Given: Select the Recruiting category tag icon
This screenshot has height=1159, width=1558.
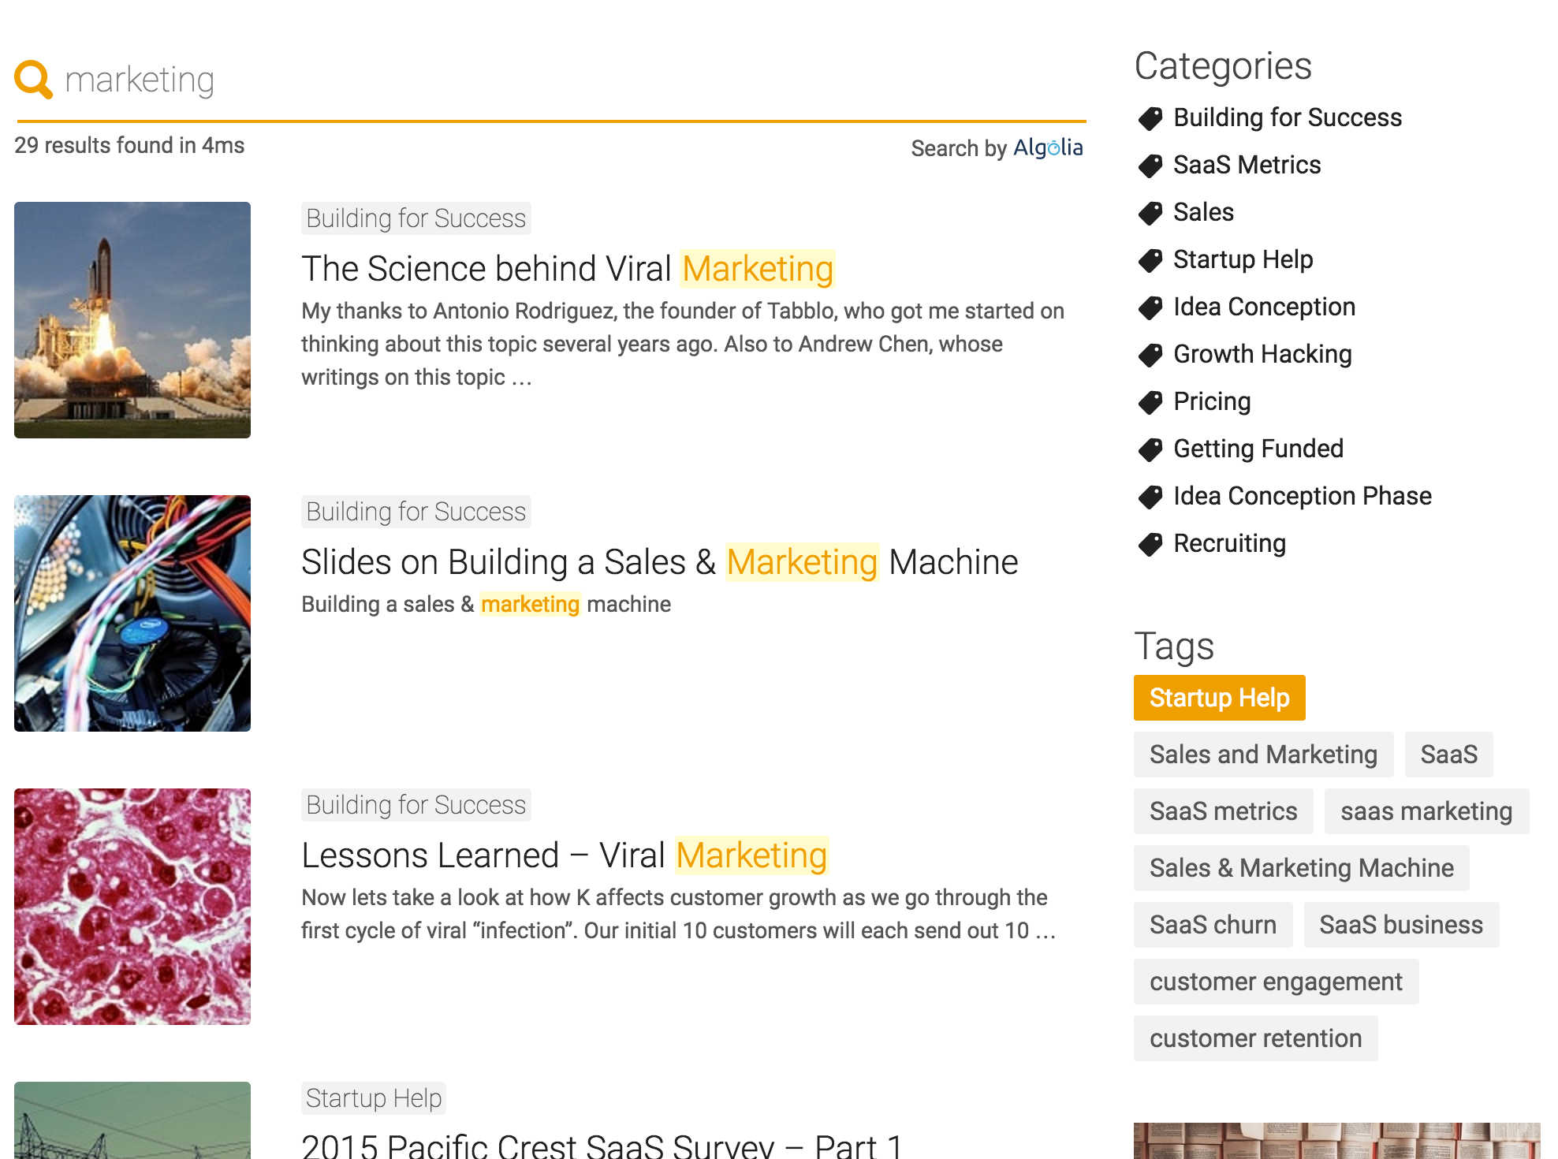Looking at the screenshot, I should 1150,542.
